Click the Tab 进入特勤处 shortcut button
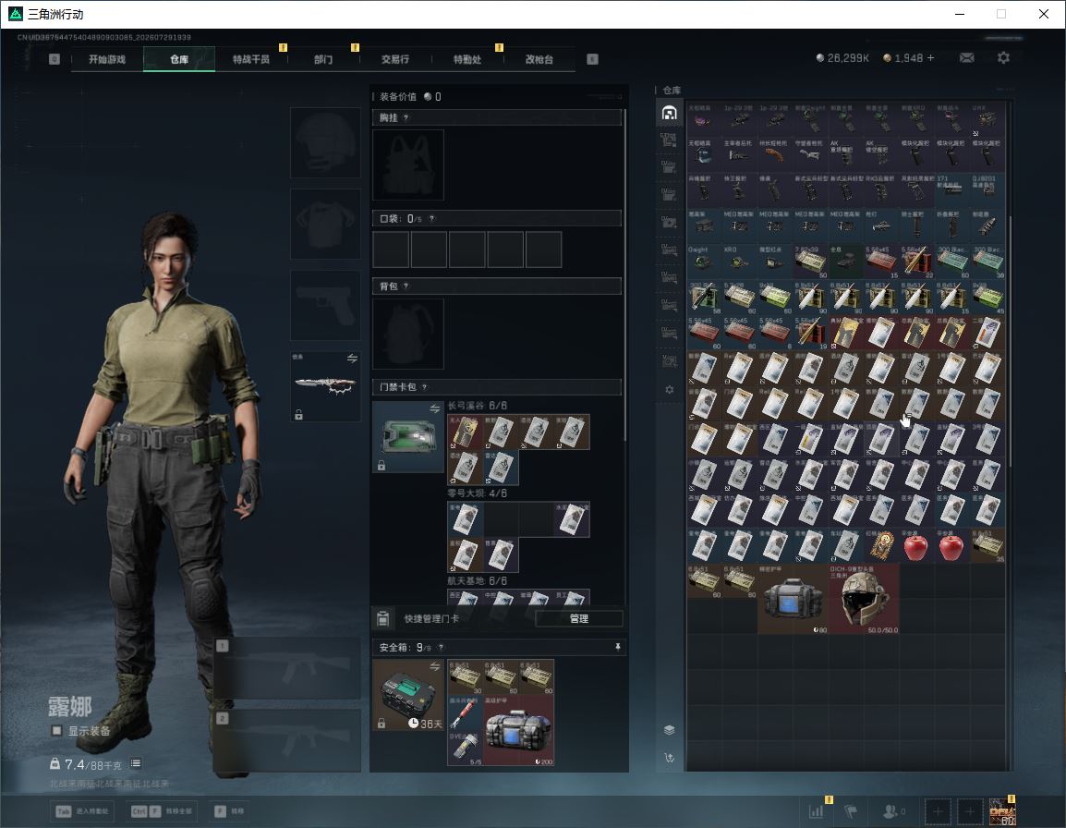The height and width of the screenshot is (828, 1066). [83, 811]
